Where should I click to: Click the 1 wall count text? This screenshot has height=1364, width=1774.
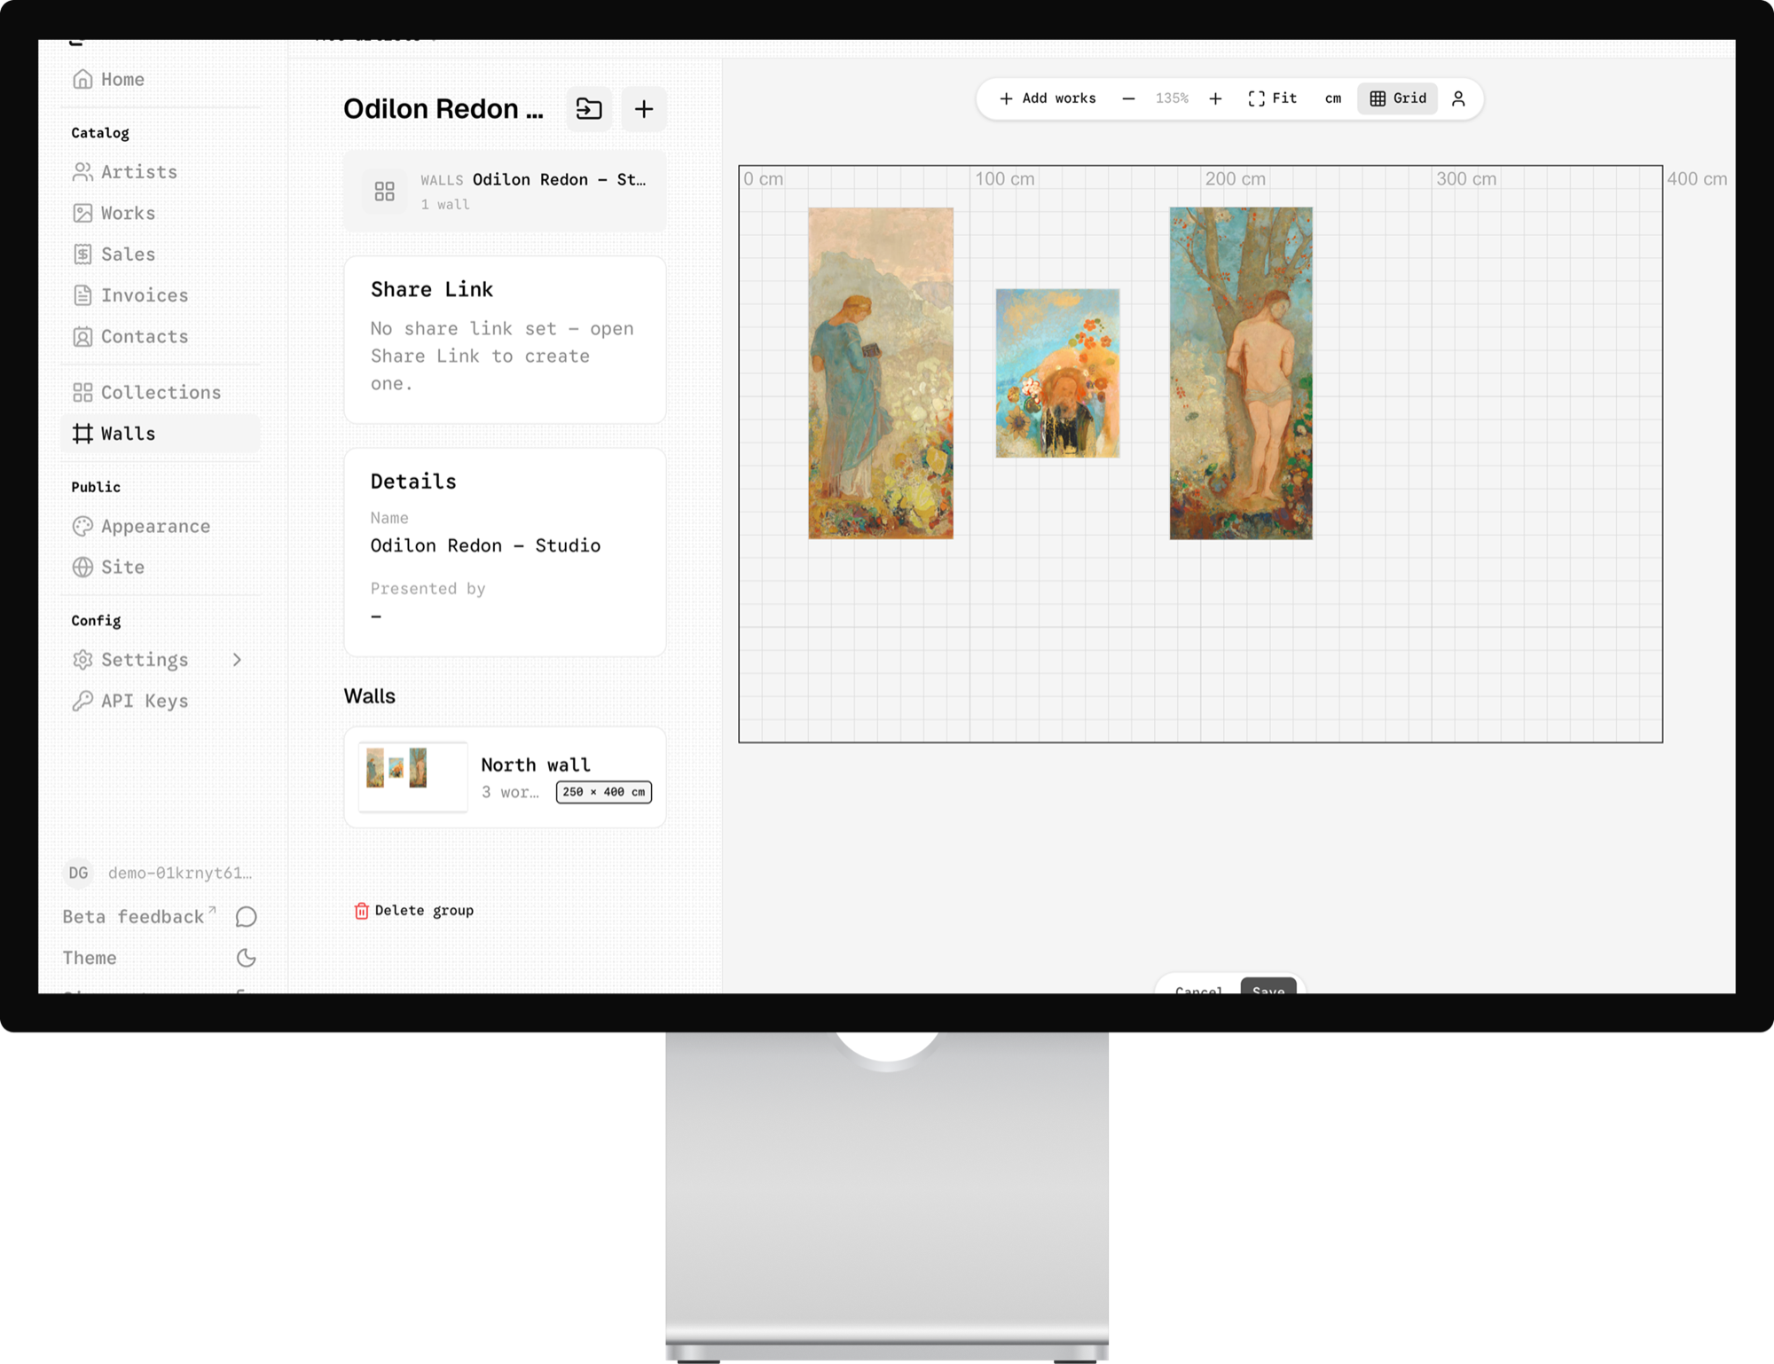(445, 204)
